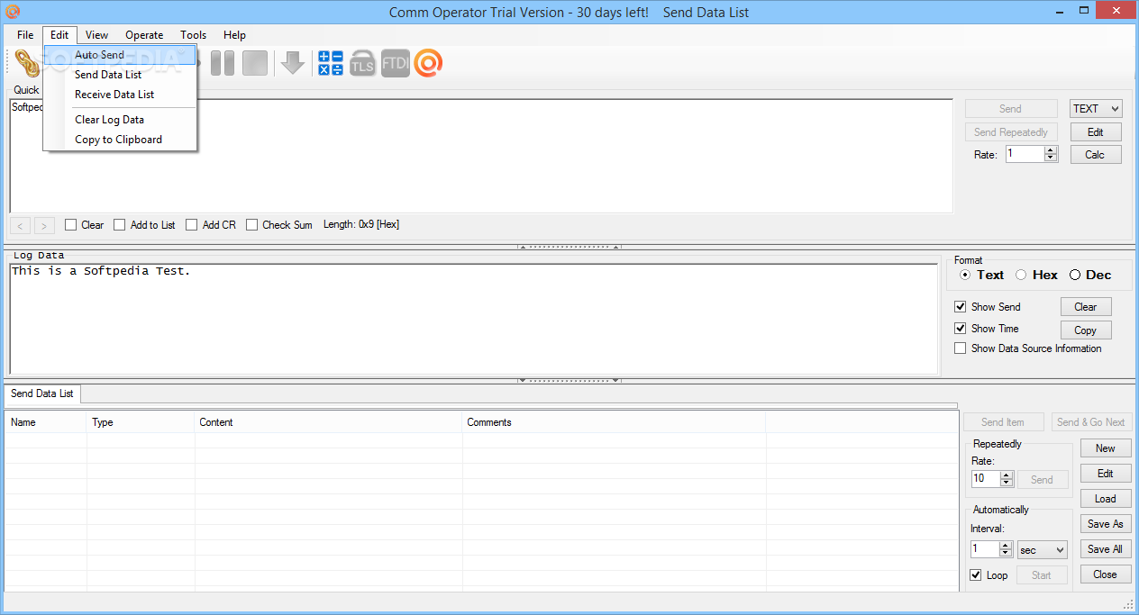The height and width of the screenshot is (615, 1139).
Task: Uncheck the Loop checkbox
Action: coord(976,575)
